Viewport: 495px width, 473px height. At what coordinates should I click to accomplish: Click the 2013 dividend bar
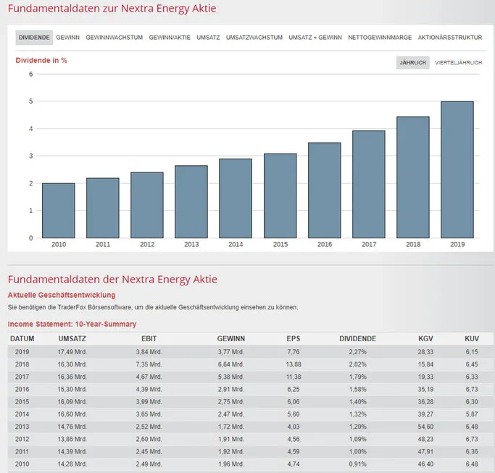(191, 201)
